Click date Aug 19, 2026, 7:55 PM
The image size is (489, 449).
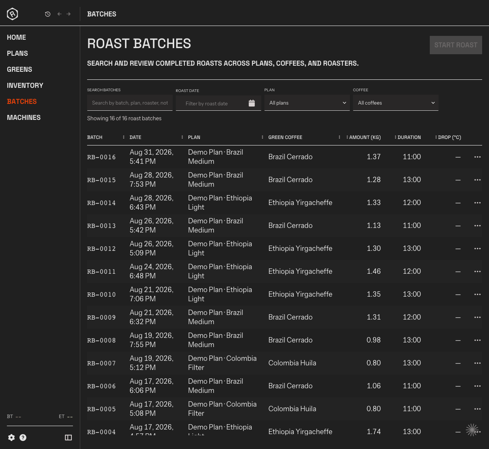pos(152,340)
